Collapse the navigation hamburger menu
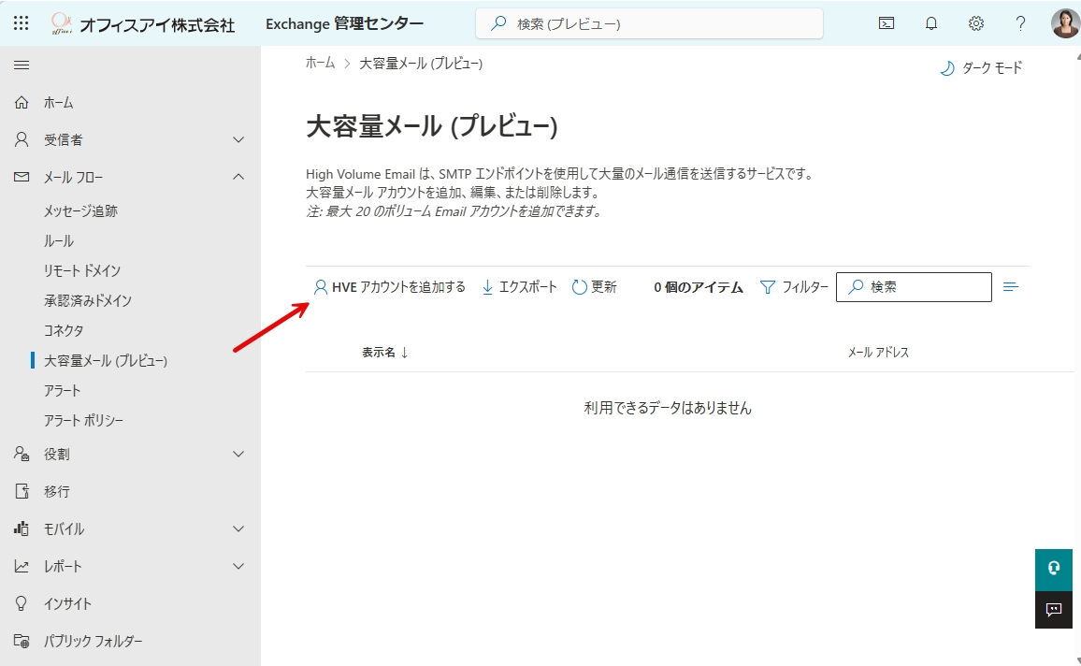This screenshot has height=666, width=1081. 22,65
